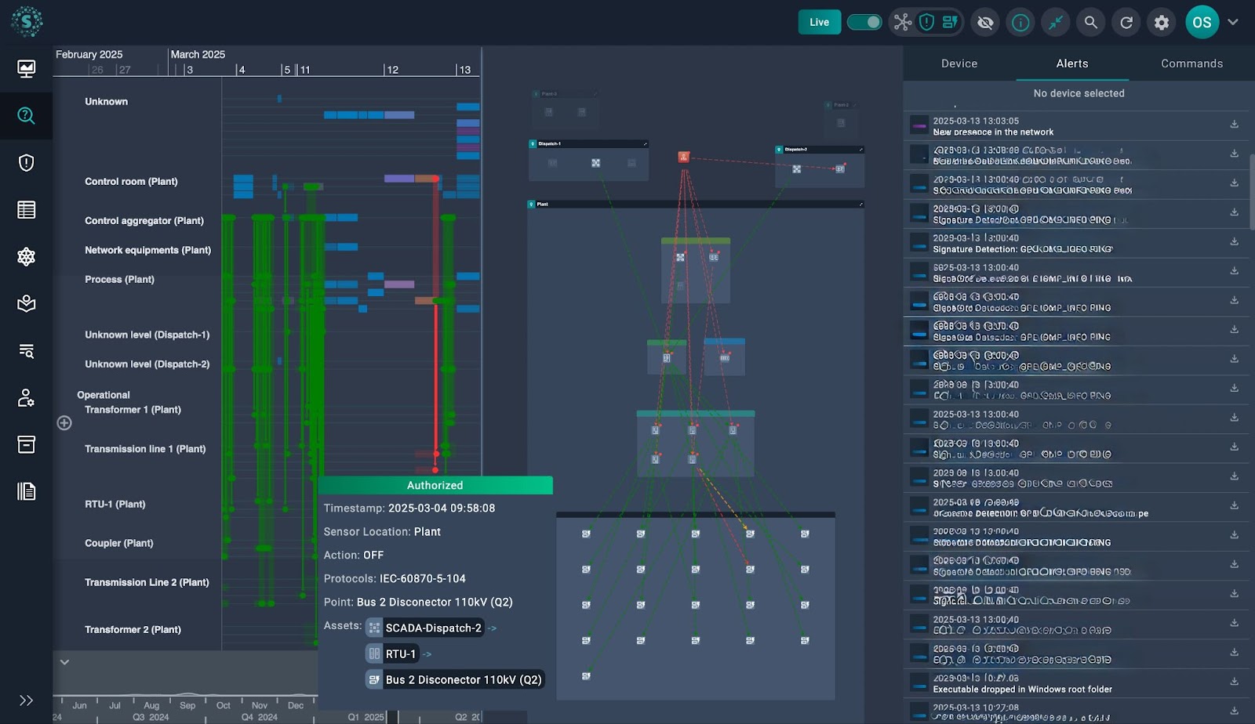
Task: Open the archive box sidebar icon
Action: pos(26,445)
